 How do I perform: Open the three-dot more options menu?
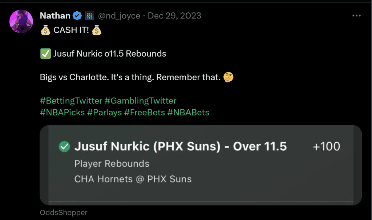click(x=356, y=16)
